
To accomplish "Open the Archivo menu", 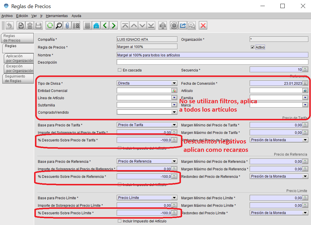I will [x=7, y=16].
